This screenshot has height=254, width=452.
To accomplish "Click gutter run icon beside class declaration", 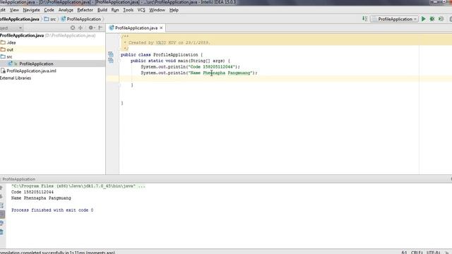I will [x=111, y=54].
